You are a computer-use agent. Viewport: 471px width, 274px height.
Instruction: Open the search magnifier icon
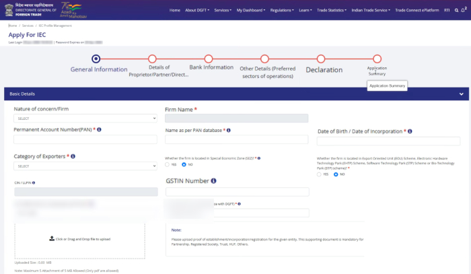coord(456,10)
